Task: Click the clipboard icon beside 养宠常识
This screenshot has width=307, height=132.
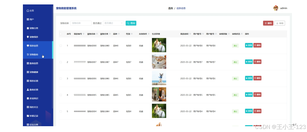Action: [28, 99]
